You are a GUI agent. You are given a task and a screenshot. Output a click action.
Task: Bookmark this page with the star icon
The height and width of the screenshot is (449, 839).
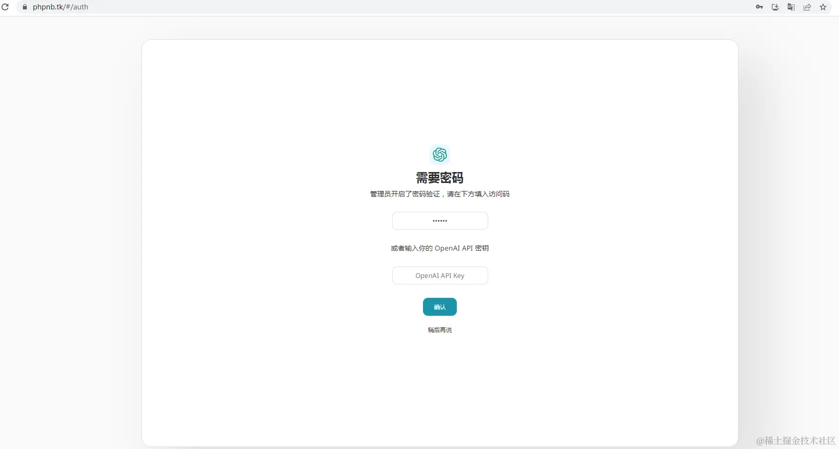pyautogui.click(x=823, y=7)
